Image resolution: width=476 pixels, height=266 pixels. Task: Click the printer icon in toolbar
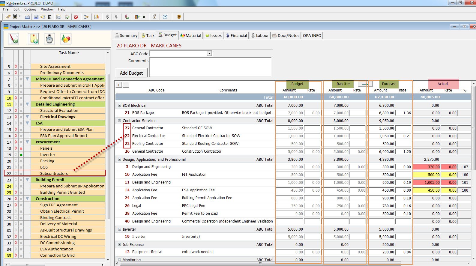tap(27, 17)
